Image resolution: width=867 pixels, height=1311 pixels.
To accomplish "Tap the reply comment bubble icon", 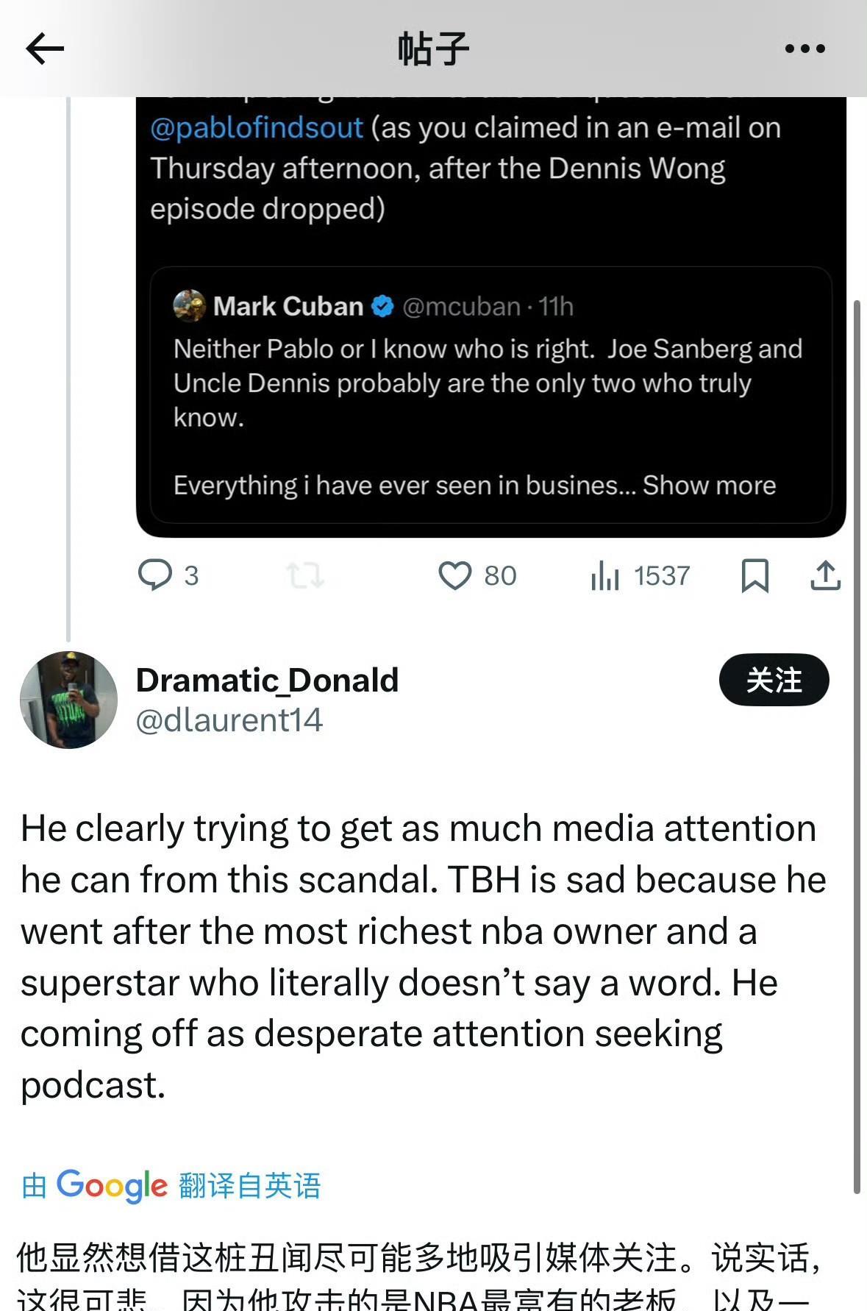I will [x=155, y=575].
